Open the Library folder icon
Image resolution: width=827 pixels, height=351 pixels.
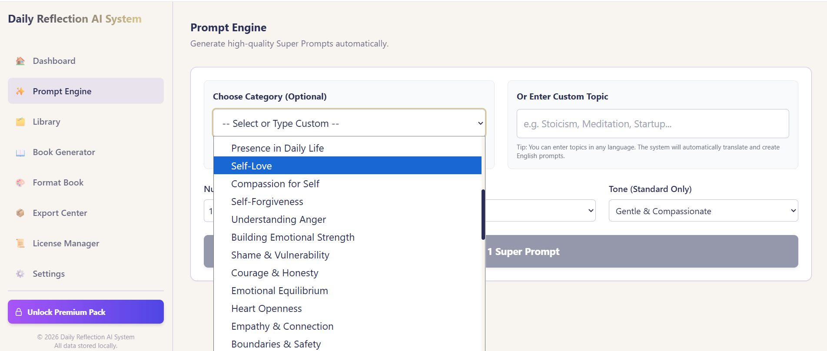click(x=20, y=122)
